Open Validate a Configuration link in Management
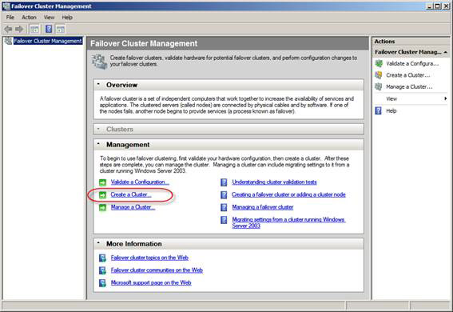This screenshot has width=453, height=312. pos(140,182)
